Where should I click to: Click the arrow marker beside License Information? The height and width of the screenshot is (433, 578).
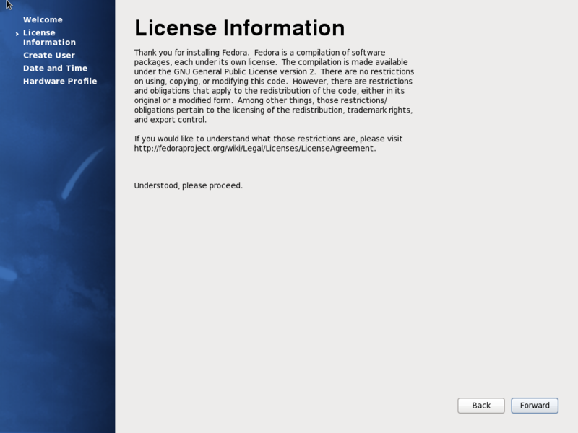point(17,33)
